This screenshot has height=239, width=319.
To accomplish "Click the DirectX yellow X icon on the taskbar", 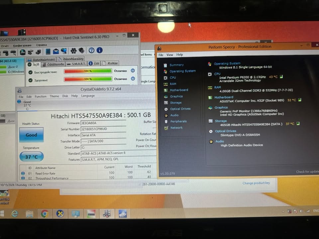I will [x=60, y=214].
